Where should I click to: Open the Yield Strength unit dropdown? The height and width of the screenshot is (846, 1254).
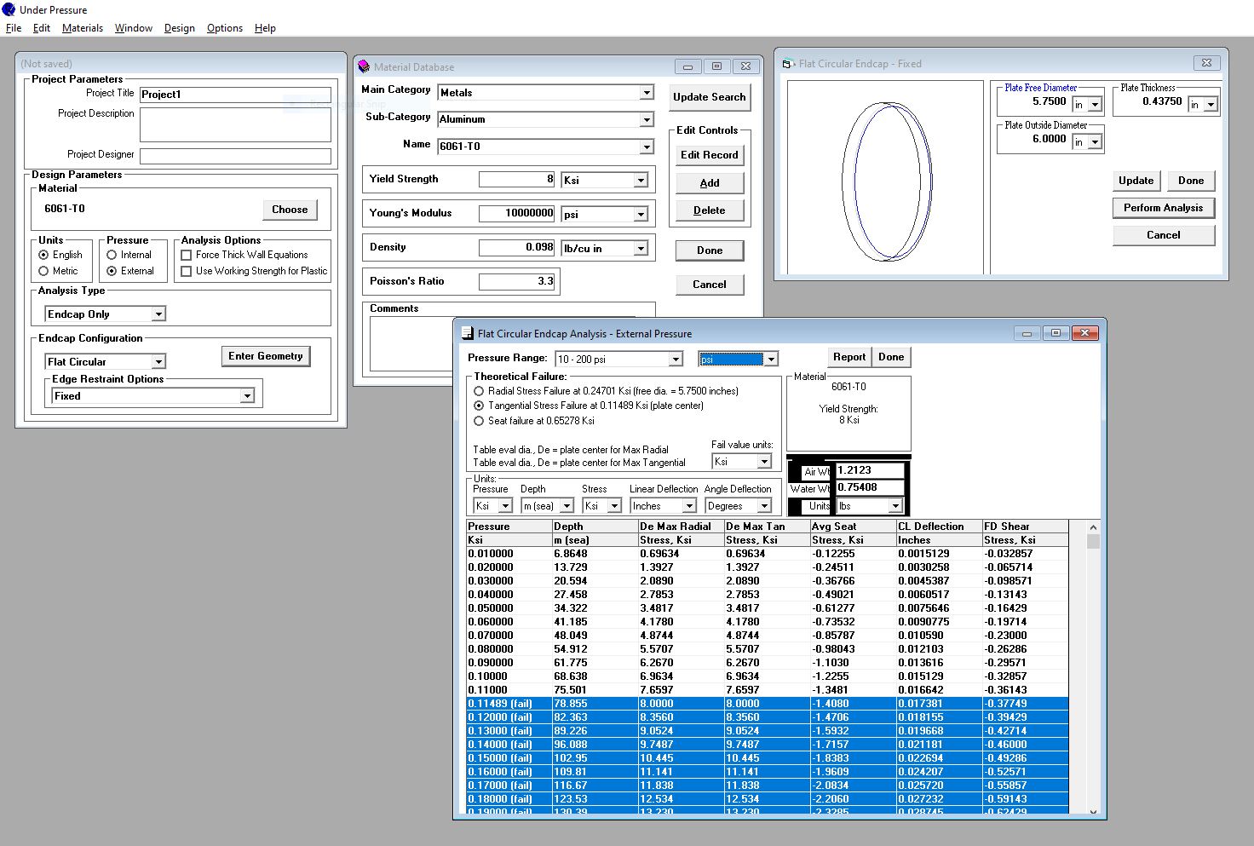coord(641,181)
